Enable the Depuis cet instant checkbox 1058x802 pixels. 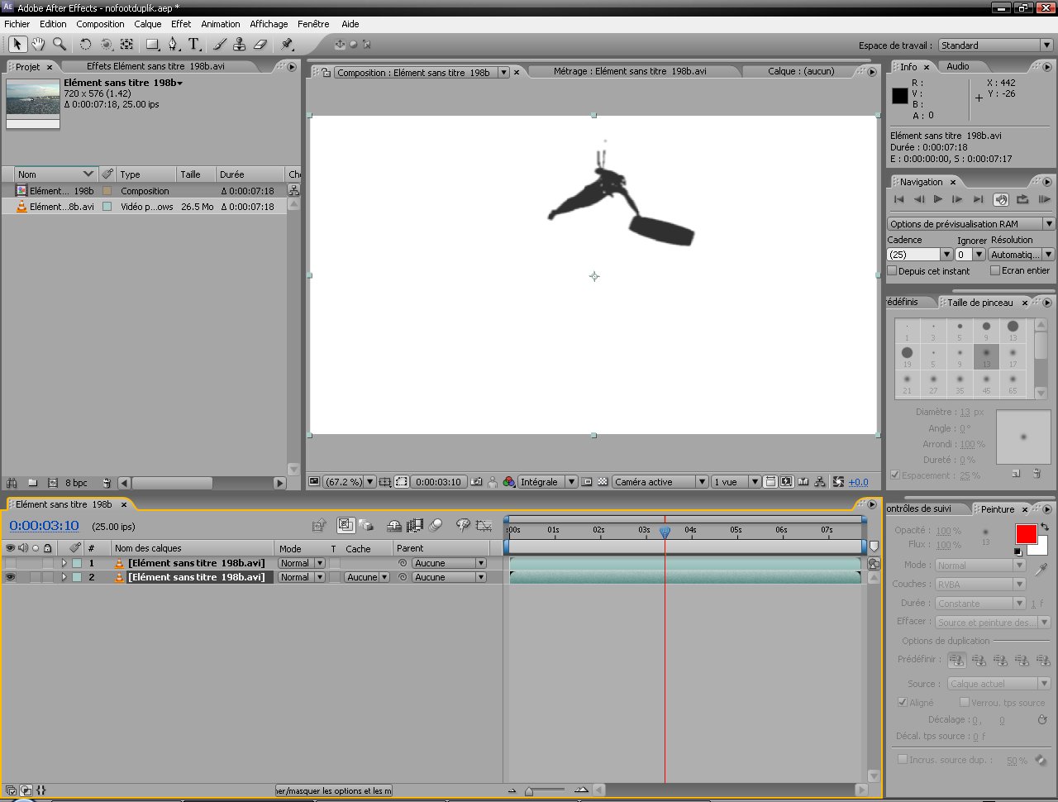click(x=892, y=270)
